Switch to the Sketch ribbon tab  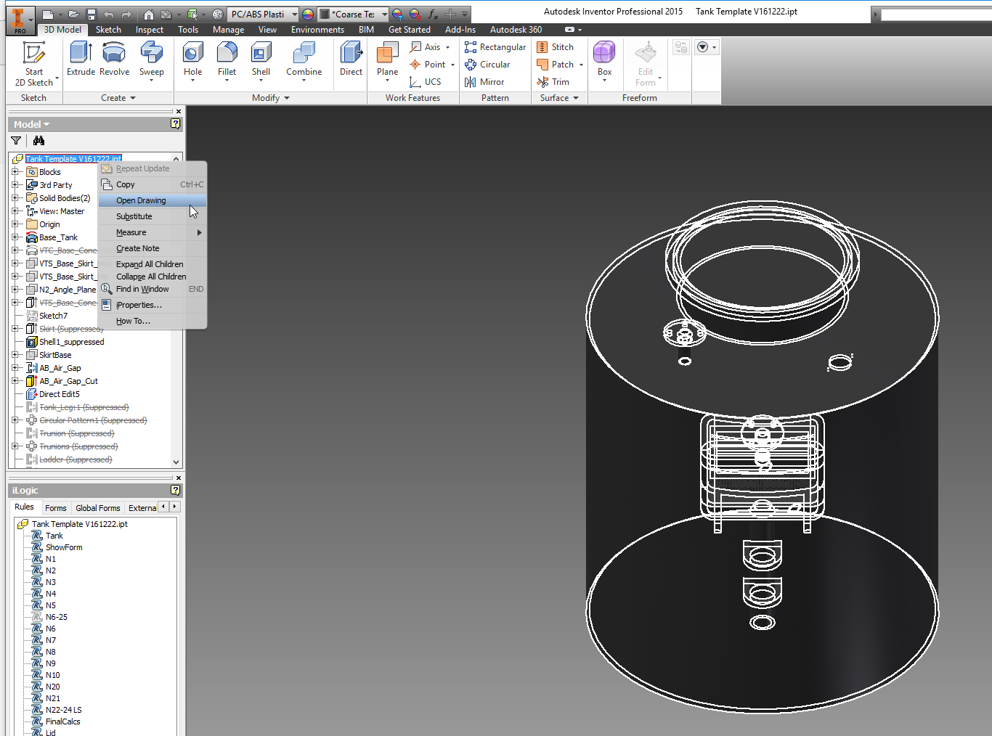point(107,30)
